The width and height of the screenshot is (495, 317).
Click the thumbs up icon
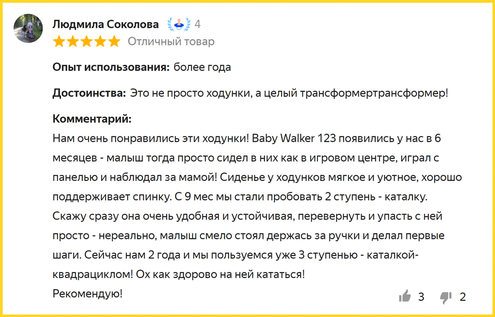click(405, 296)
